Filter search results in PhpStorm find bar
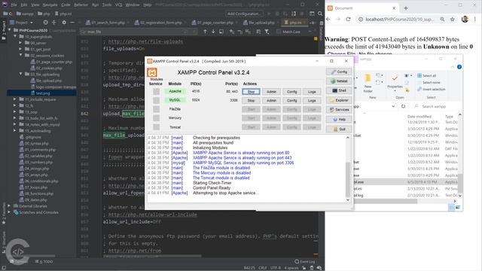Viewport: 482px width, 271px height. click(x=267, y=32)
